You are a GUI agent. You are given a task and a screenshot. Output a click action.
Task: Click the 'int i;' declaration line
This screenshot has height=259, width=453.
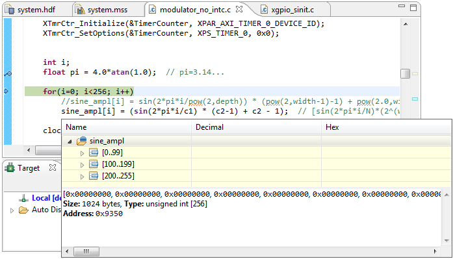57,62
